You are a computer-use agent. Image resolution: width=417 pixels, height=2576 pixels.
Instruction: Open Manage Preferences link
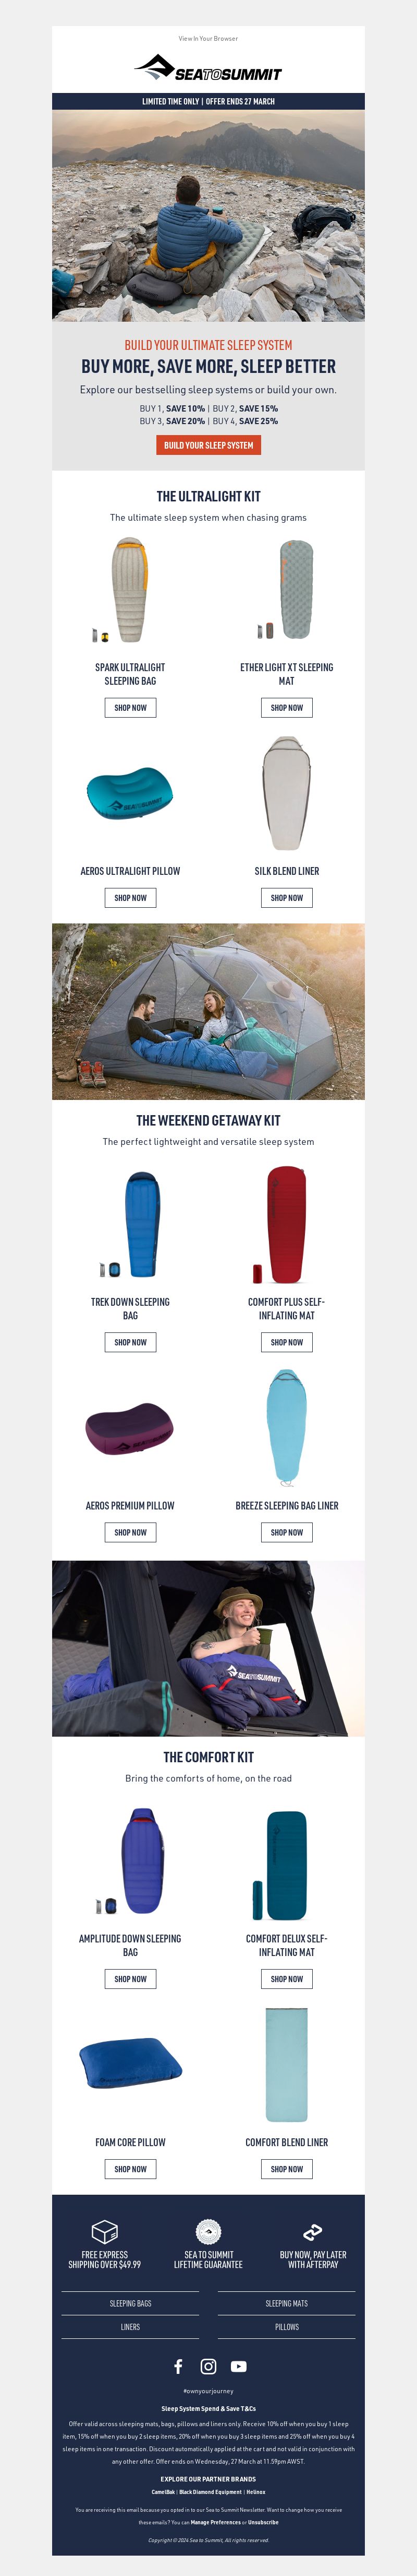pyautogui.click(x=215, y=2522)
